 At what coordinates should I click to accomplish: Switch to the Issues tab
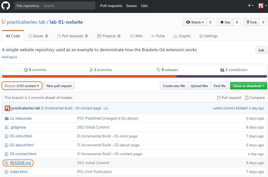(x=38, y=36)
